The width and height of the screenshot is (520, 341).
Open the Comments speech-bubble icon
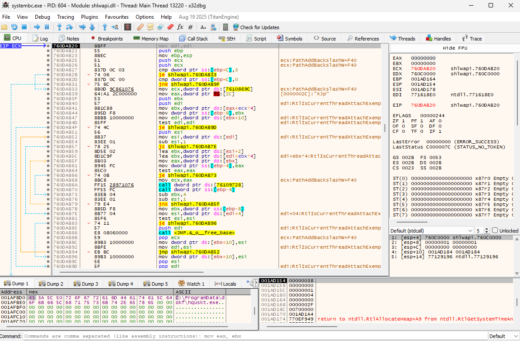[150, 27]
